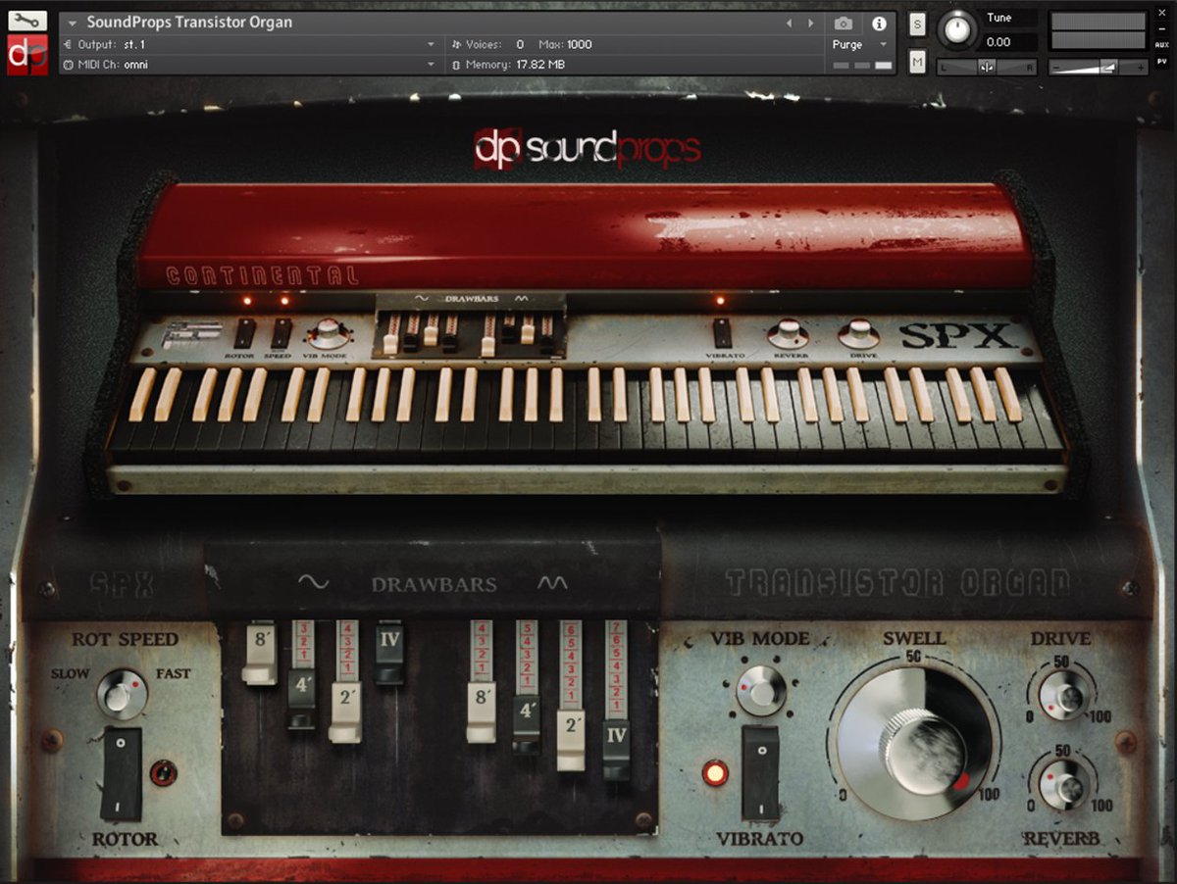
Task: Click the soundprops logo at top center
Action: click(x=587, y=147)
